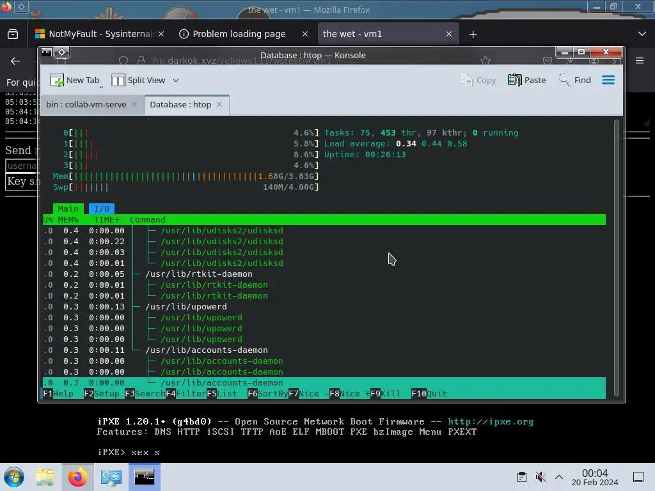Open the system settings taskbar icon

coord(111,477)
